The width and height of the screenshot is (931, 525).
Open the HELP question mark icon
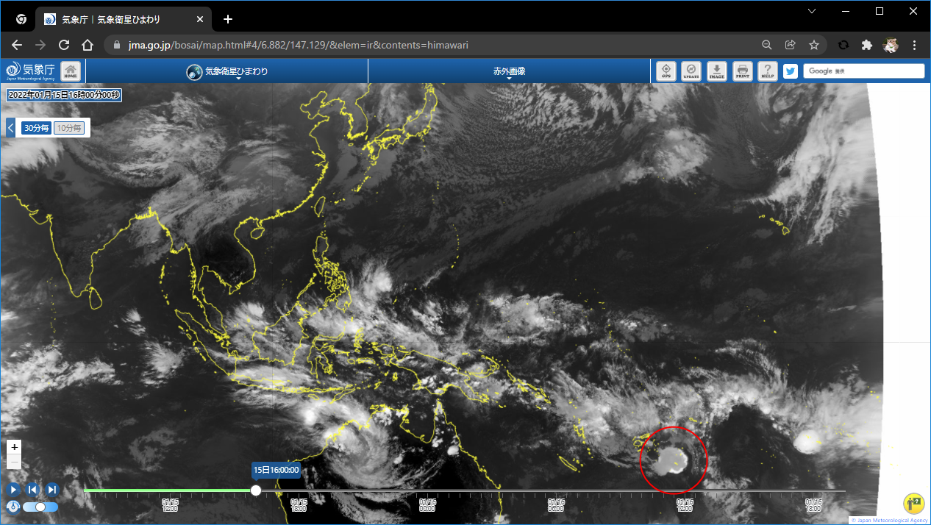coord(768,71)
